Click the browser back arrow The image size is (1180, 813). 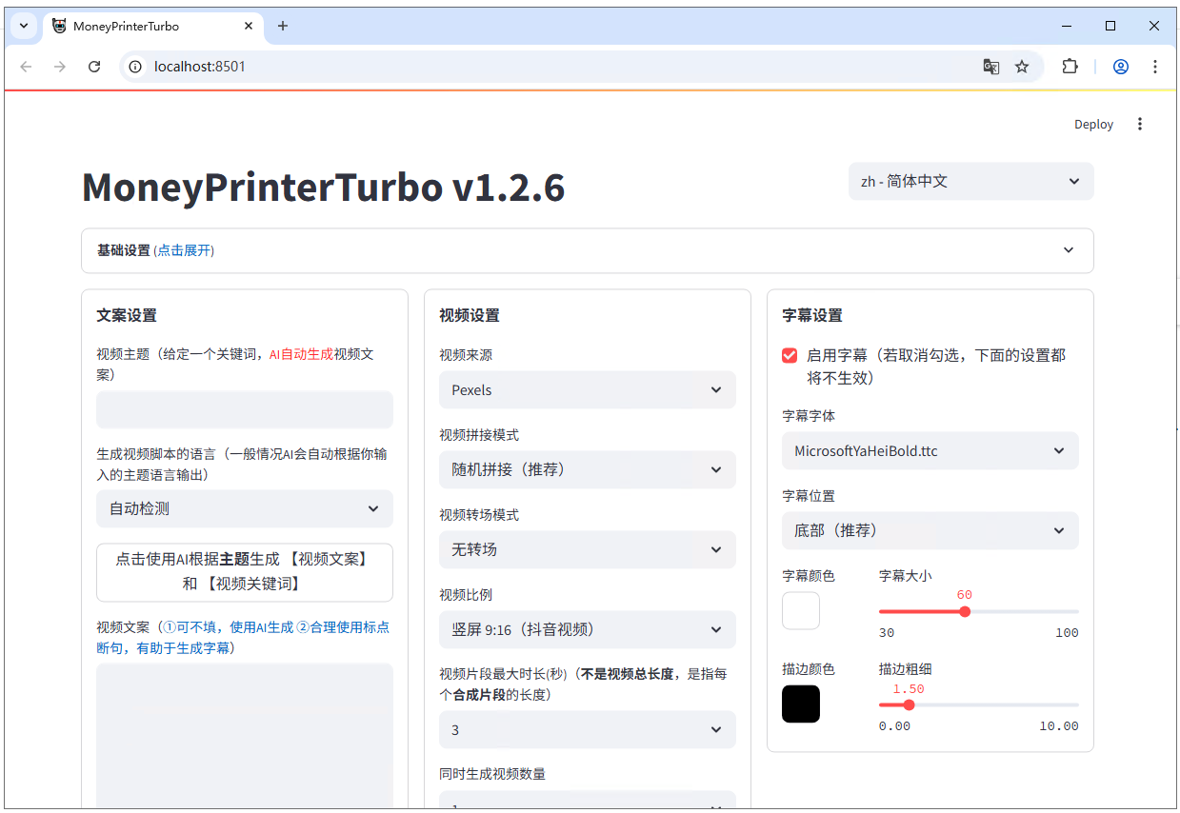26,67
